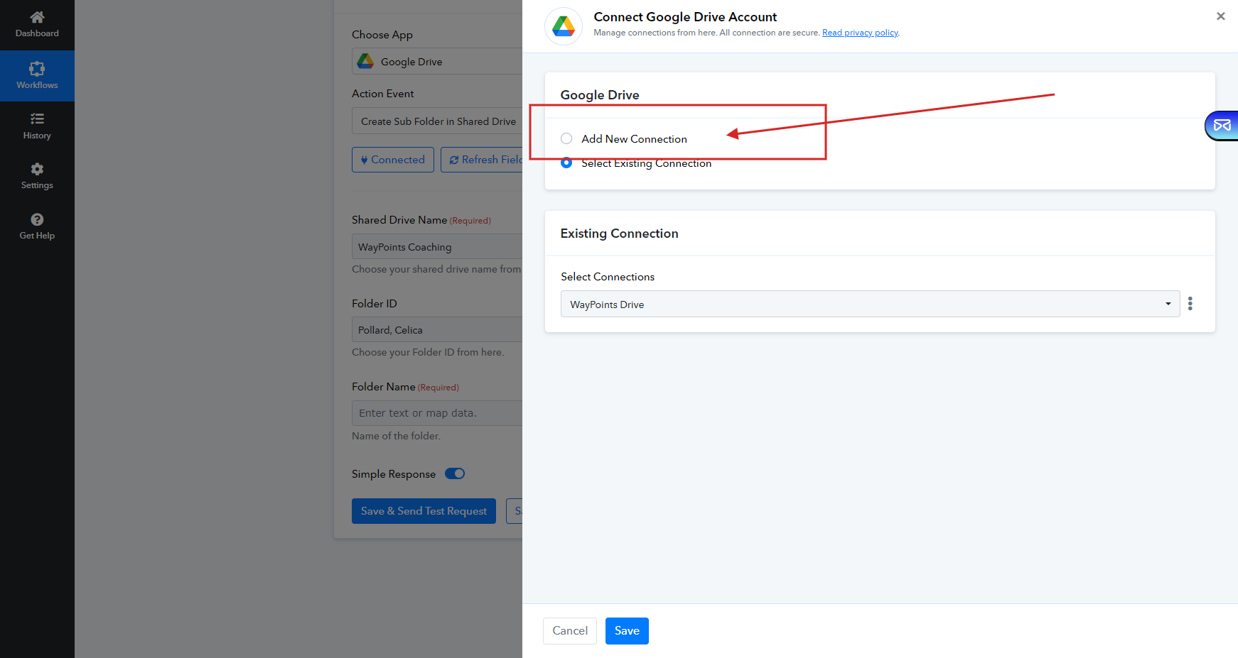Click the Read privacy policy link
1238x658 pixels.
(x=860, y=33)
